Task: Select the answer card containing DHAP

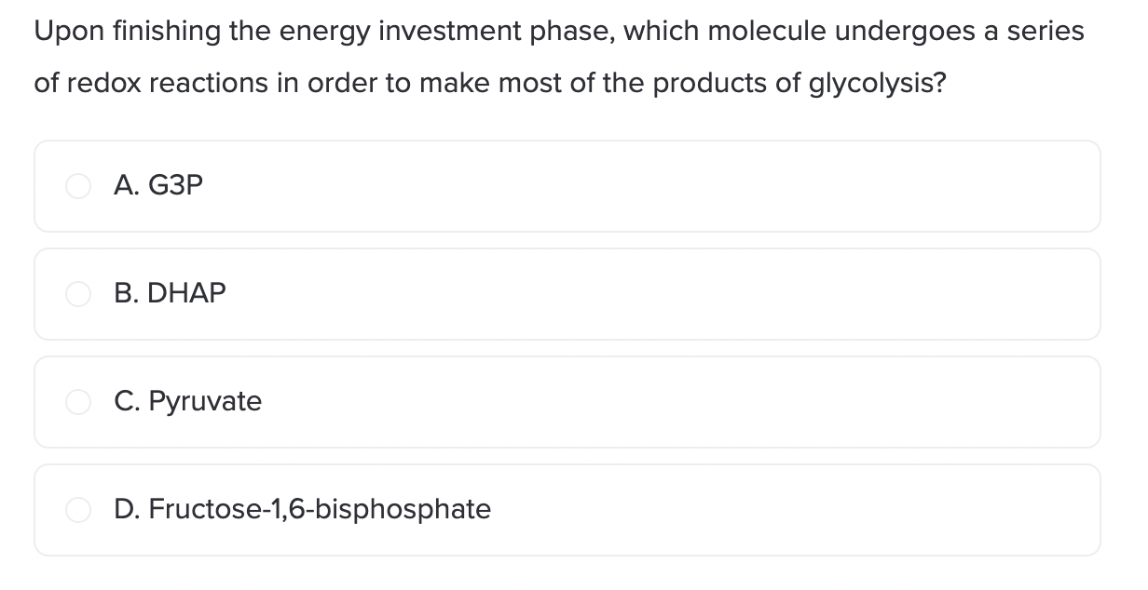Action: 567,294
